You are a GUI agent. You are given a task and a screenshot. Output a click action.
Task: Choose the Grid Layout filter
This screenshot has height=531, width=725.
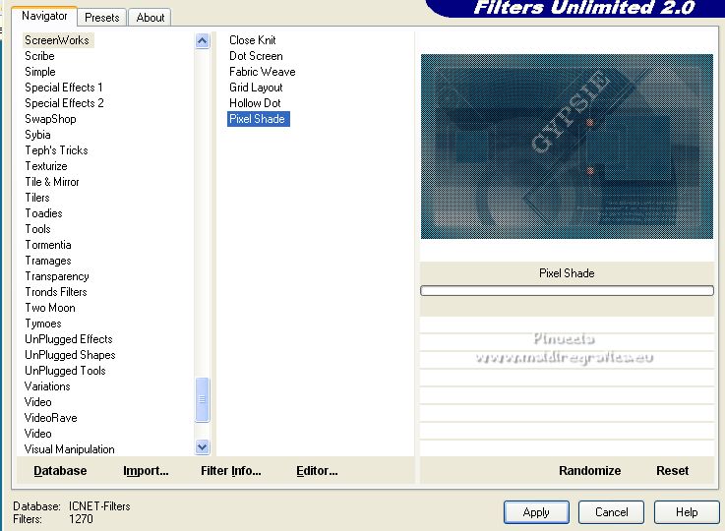click(x=256, y=88)
